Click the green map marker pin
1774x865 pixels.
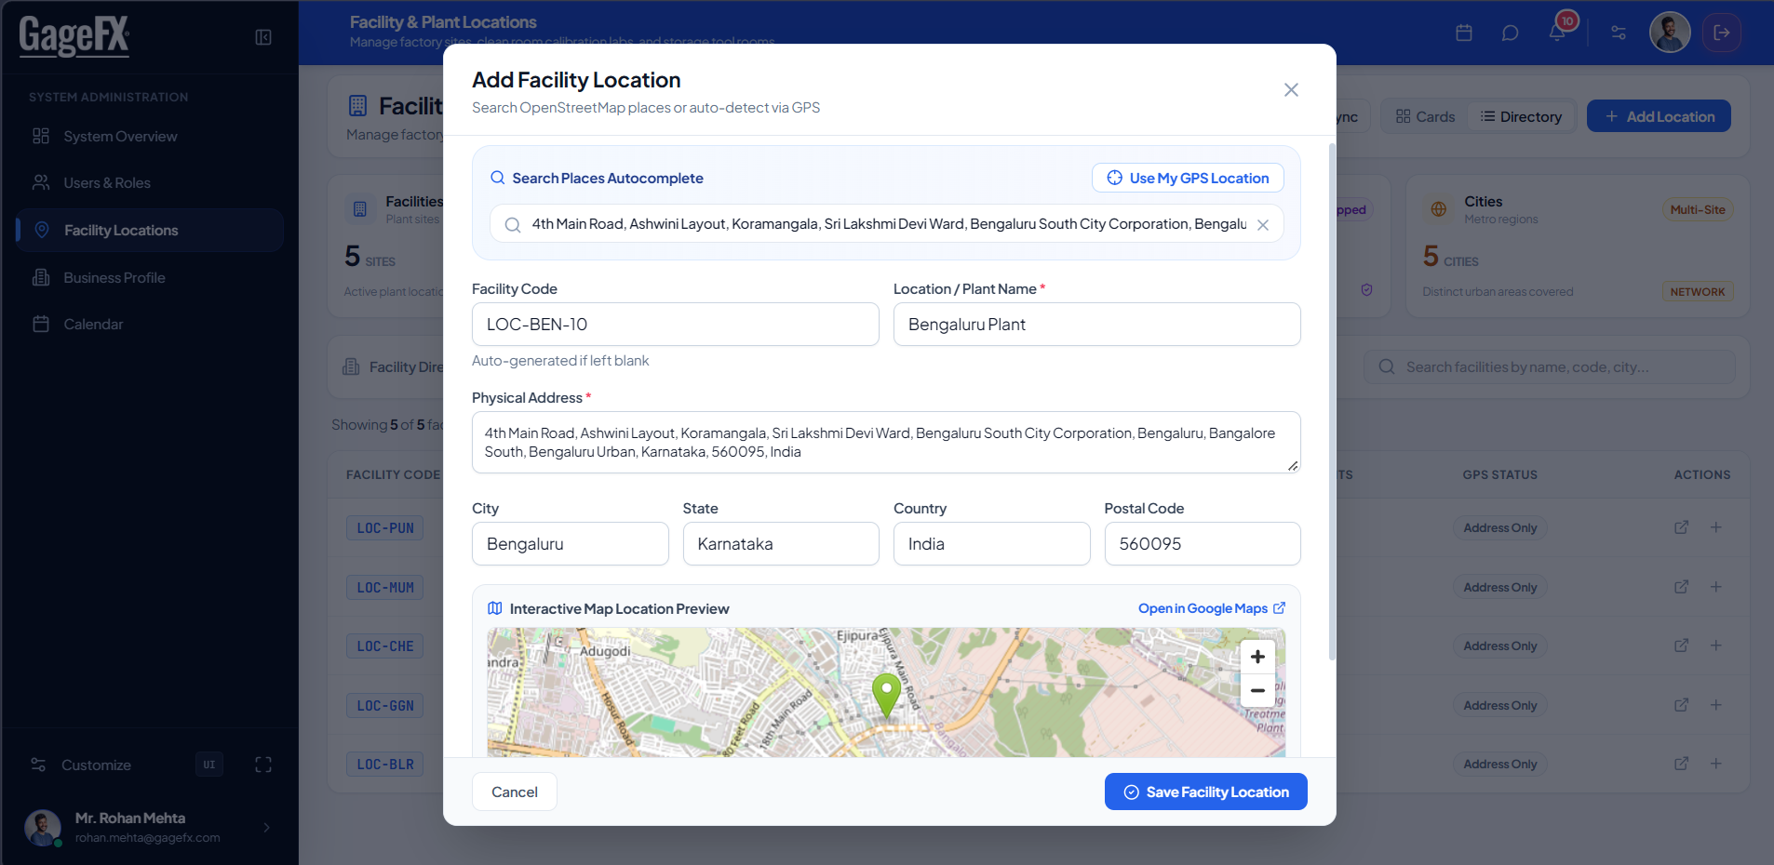(886, 696)
